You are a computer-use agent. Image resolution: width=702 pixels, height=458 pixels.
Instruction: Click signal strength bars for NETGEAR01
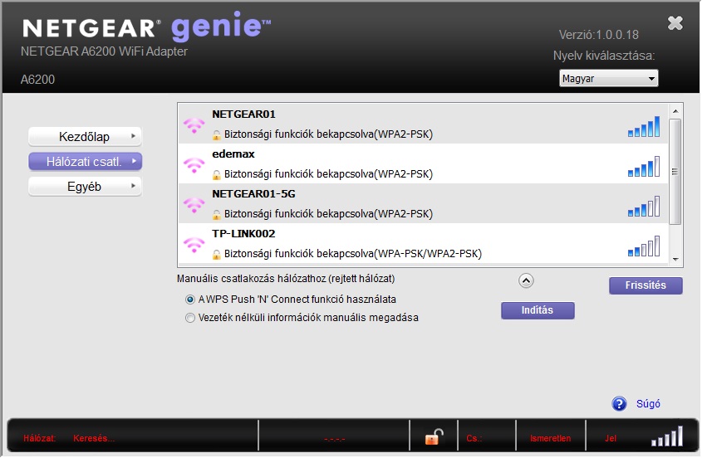pos(644,127)
